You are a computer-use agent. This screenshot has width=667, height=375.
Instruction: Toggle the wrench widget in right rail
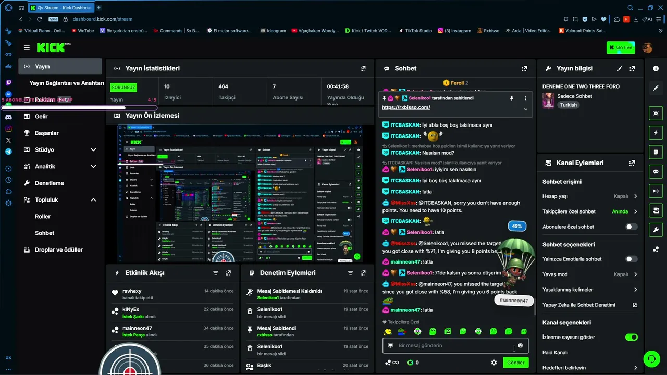[x=656, y=230]
